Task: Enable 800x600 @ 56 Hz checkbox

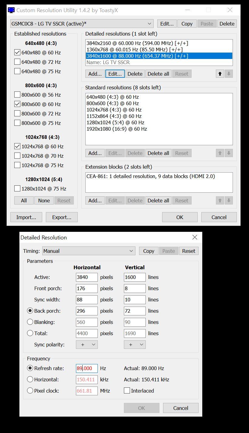Action: 17,95
